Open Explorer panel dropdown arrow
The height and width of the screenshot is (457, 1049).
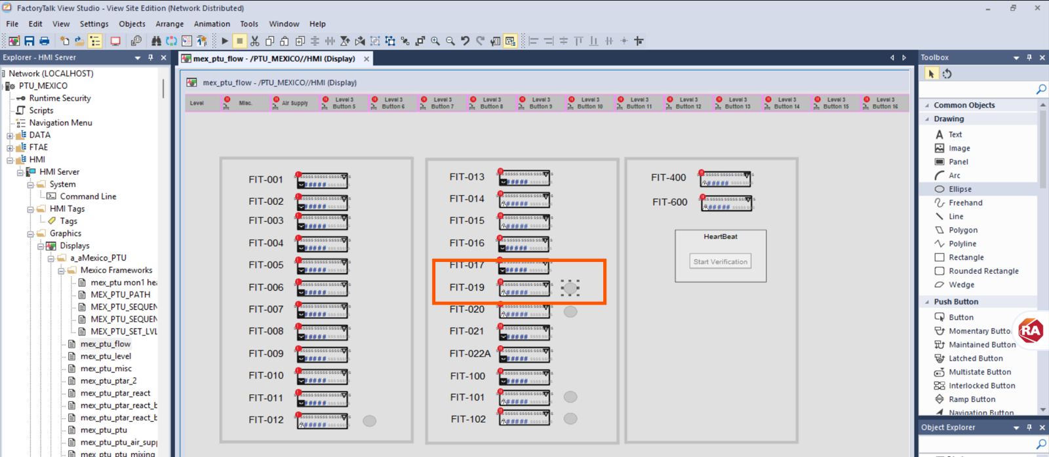(x=138, y=58)
